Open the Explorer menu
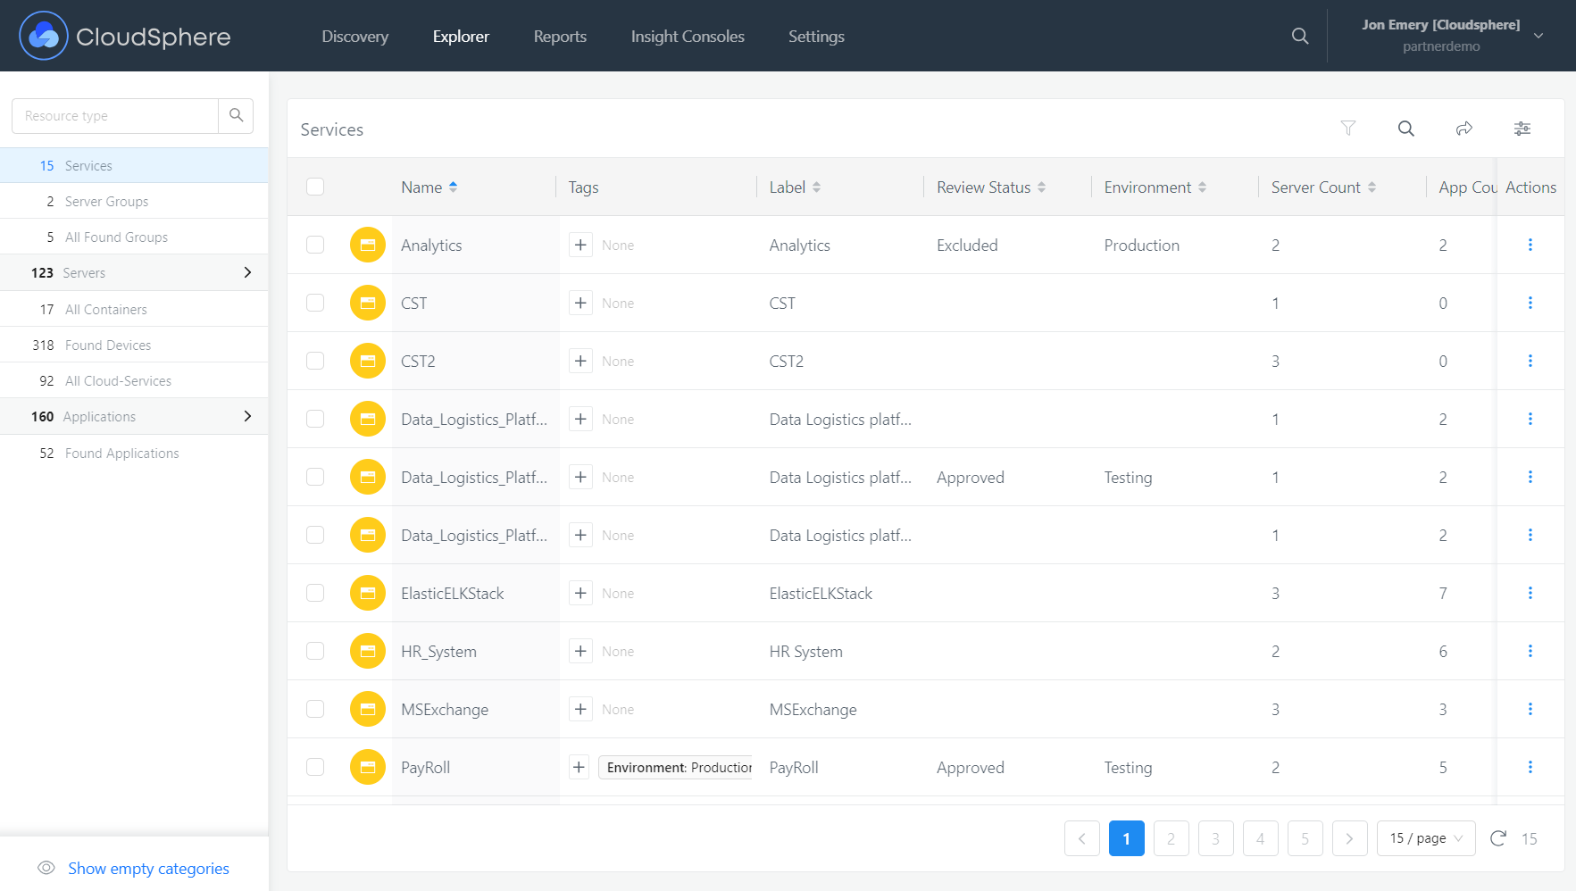Screen dimensions: 1576x891 click(461, 37)
